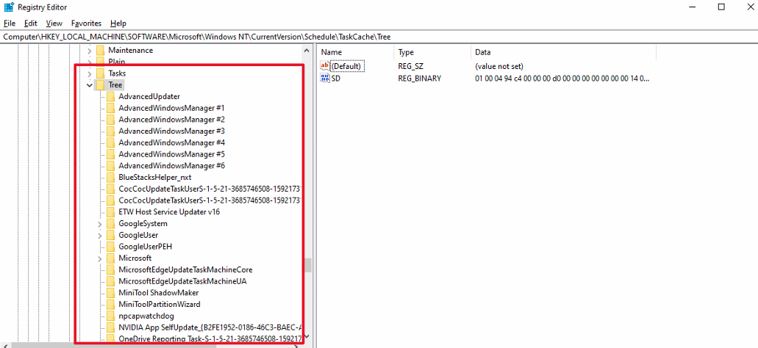Open the Edit menu
758x348 pixels.
click(30, 23)
